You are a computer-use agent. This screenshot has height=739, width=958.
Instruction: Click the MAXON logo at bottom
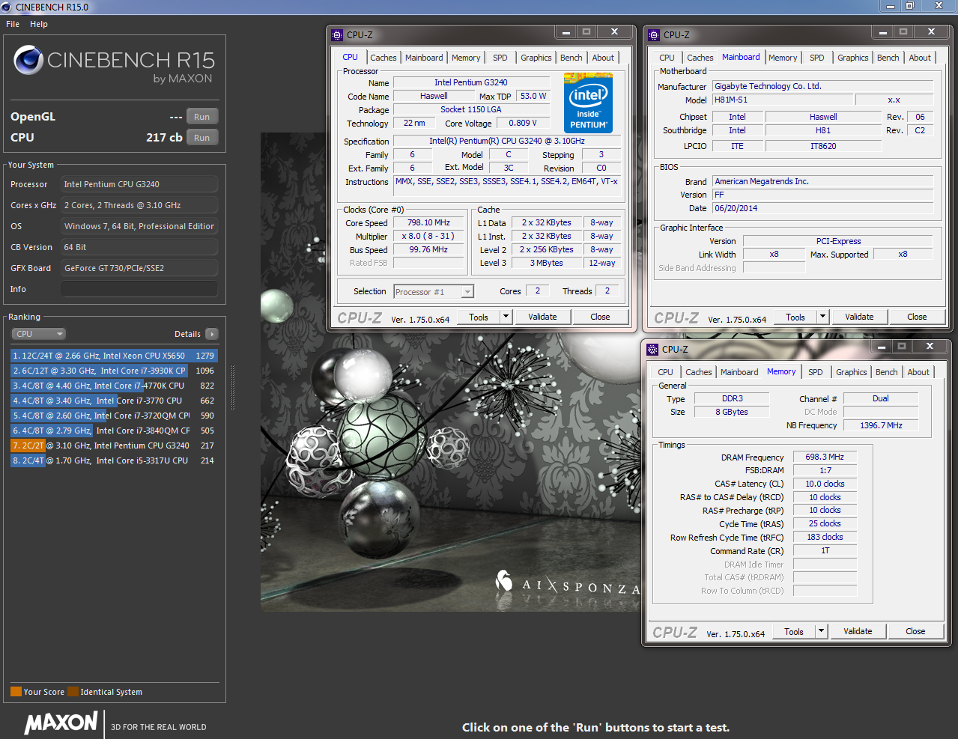[x=61, y=723]
